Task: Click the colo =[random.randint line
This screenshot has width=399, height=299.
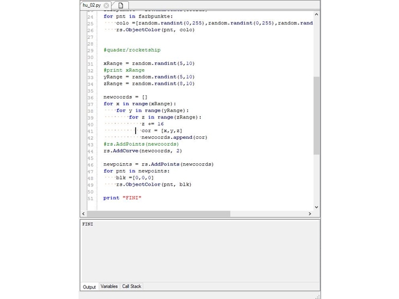Action: (214, 23)
